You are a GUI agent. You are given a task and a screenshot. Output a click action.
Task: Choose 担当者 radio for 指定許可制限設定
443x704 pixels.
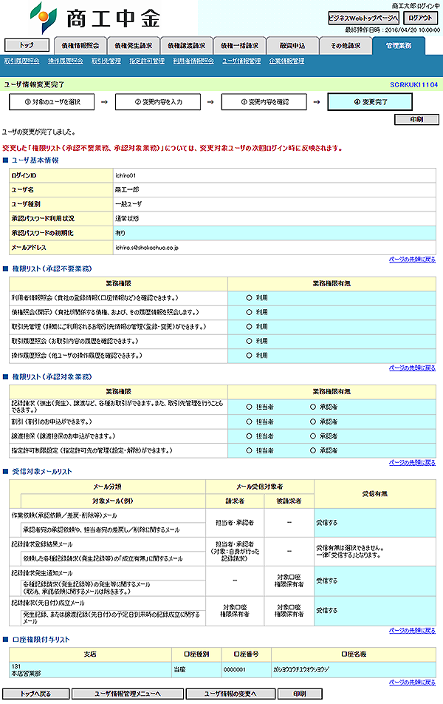(x=250, y=451)
